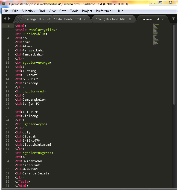
Task: Switch to the 1 tabel border.html tab
Action: (x=67, y=19)
